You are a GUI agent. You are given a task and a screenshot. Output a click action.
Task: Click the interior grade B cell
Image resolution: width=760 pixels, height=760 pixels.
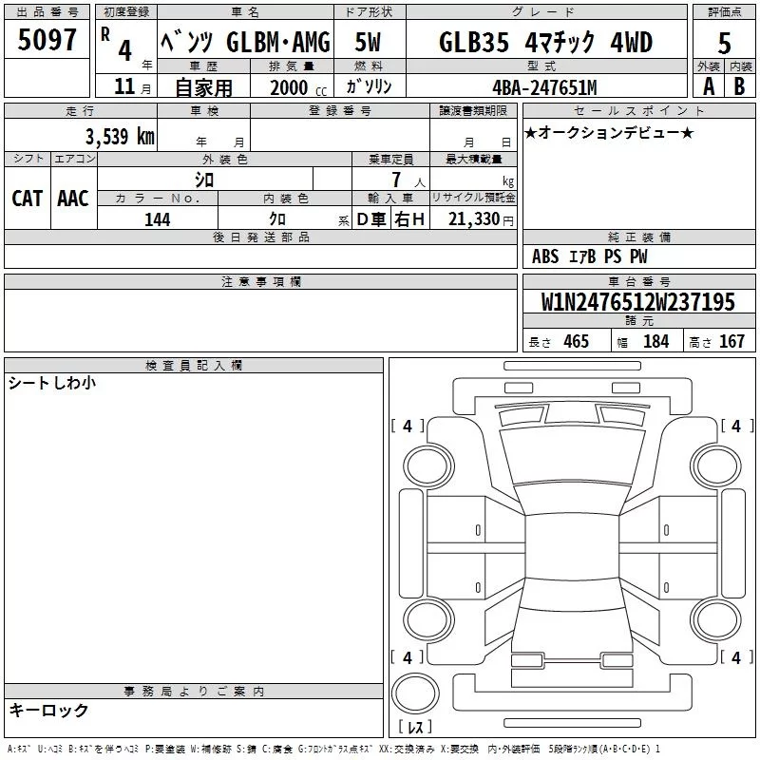740,86
